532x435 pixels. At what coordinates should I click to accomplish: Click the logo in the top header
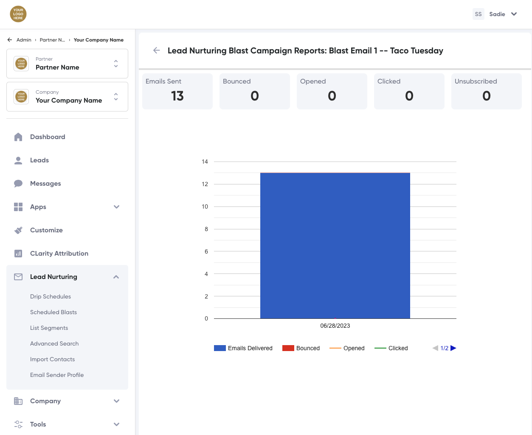tap(18, 14)
